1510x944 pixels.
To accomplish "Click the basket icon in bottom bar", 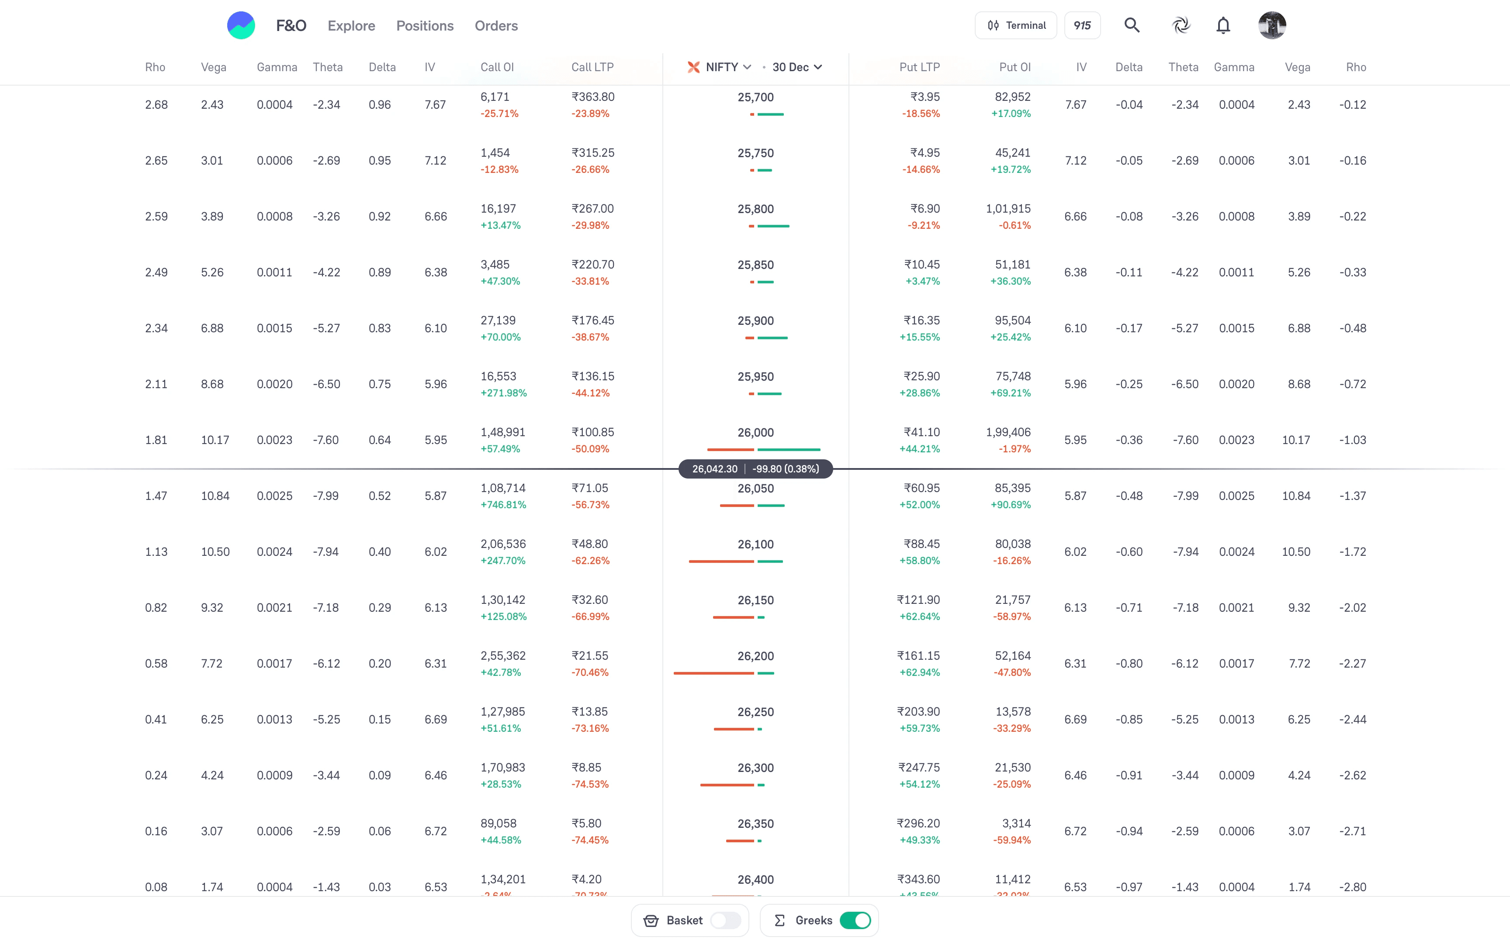I will pos(651,920).
